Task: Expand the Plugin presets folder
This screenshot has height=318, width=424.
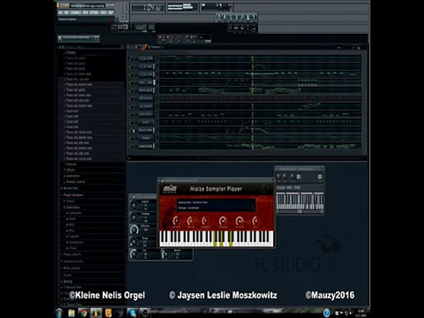Action: pos(71,254)
